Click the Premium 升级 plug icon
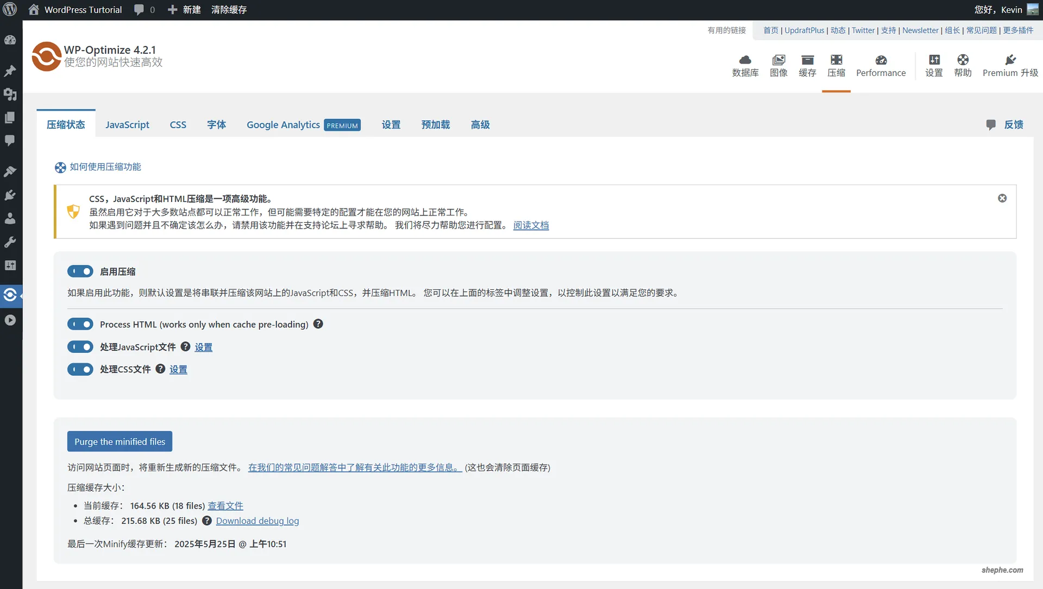This screenshot has height=589, width=1043. [x=1009, y=61]
